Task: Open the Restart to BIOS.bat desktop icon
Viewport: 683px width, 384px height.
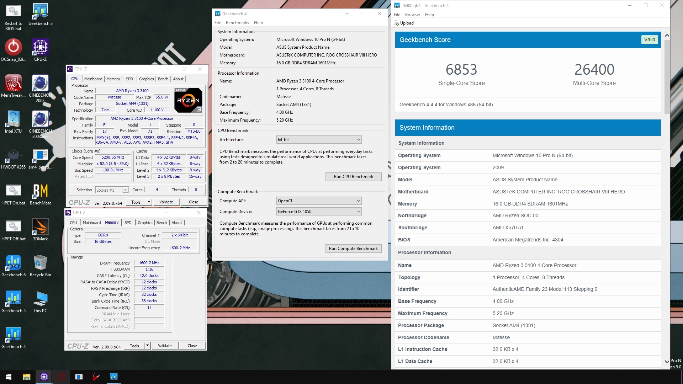Action: coord(13,17)
